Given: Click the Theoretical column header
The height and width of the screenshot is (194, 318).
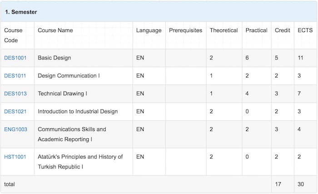Looking at the screenshot, I should (x=224, y=30).
